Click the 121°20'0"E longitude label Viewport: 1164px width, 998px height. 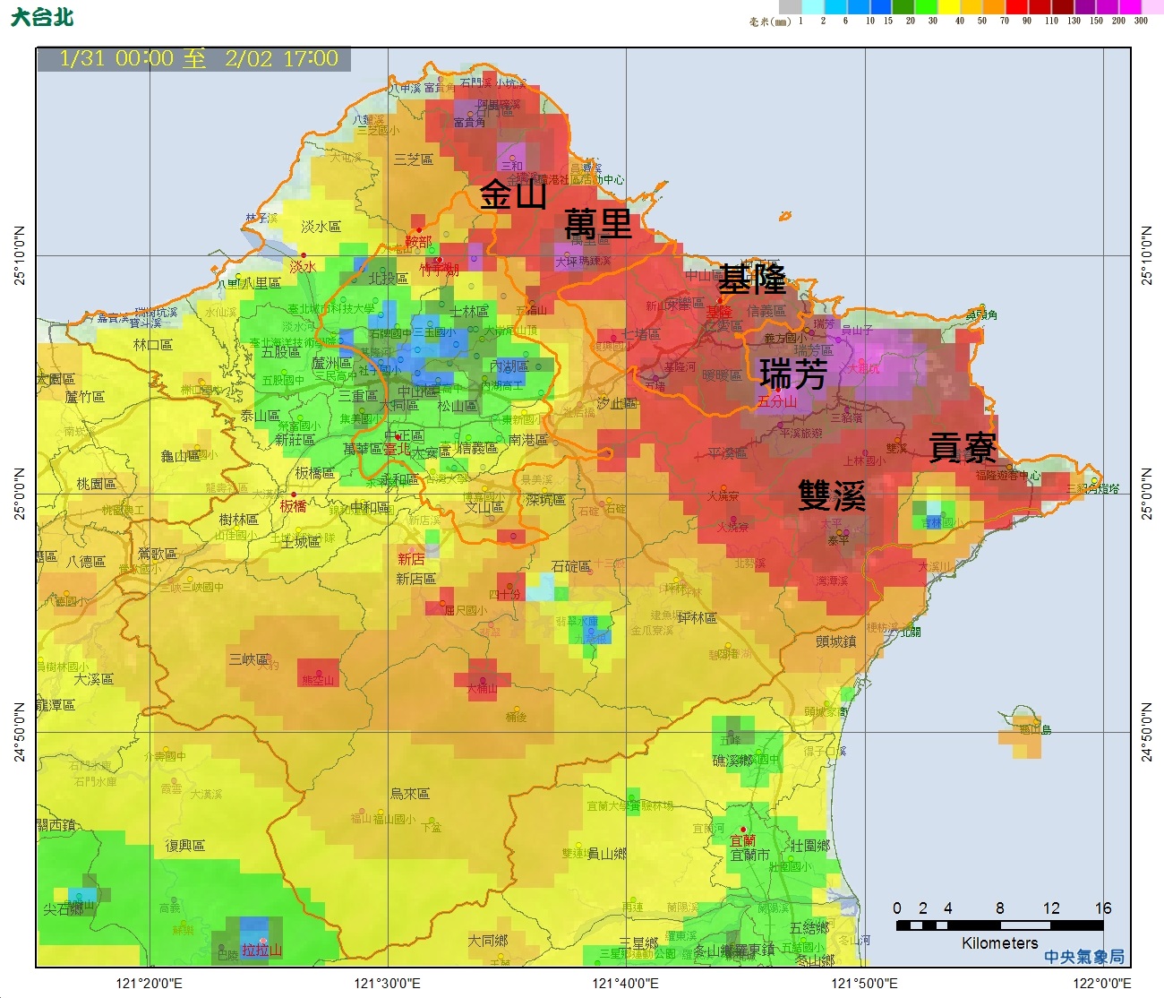149,984
